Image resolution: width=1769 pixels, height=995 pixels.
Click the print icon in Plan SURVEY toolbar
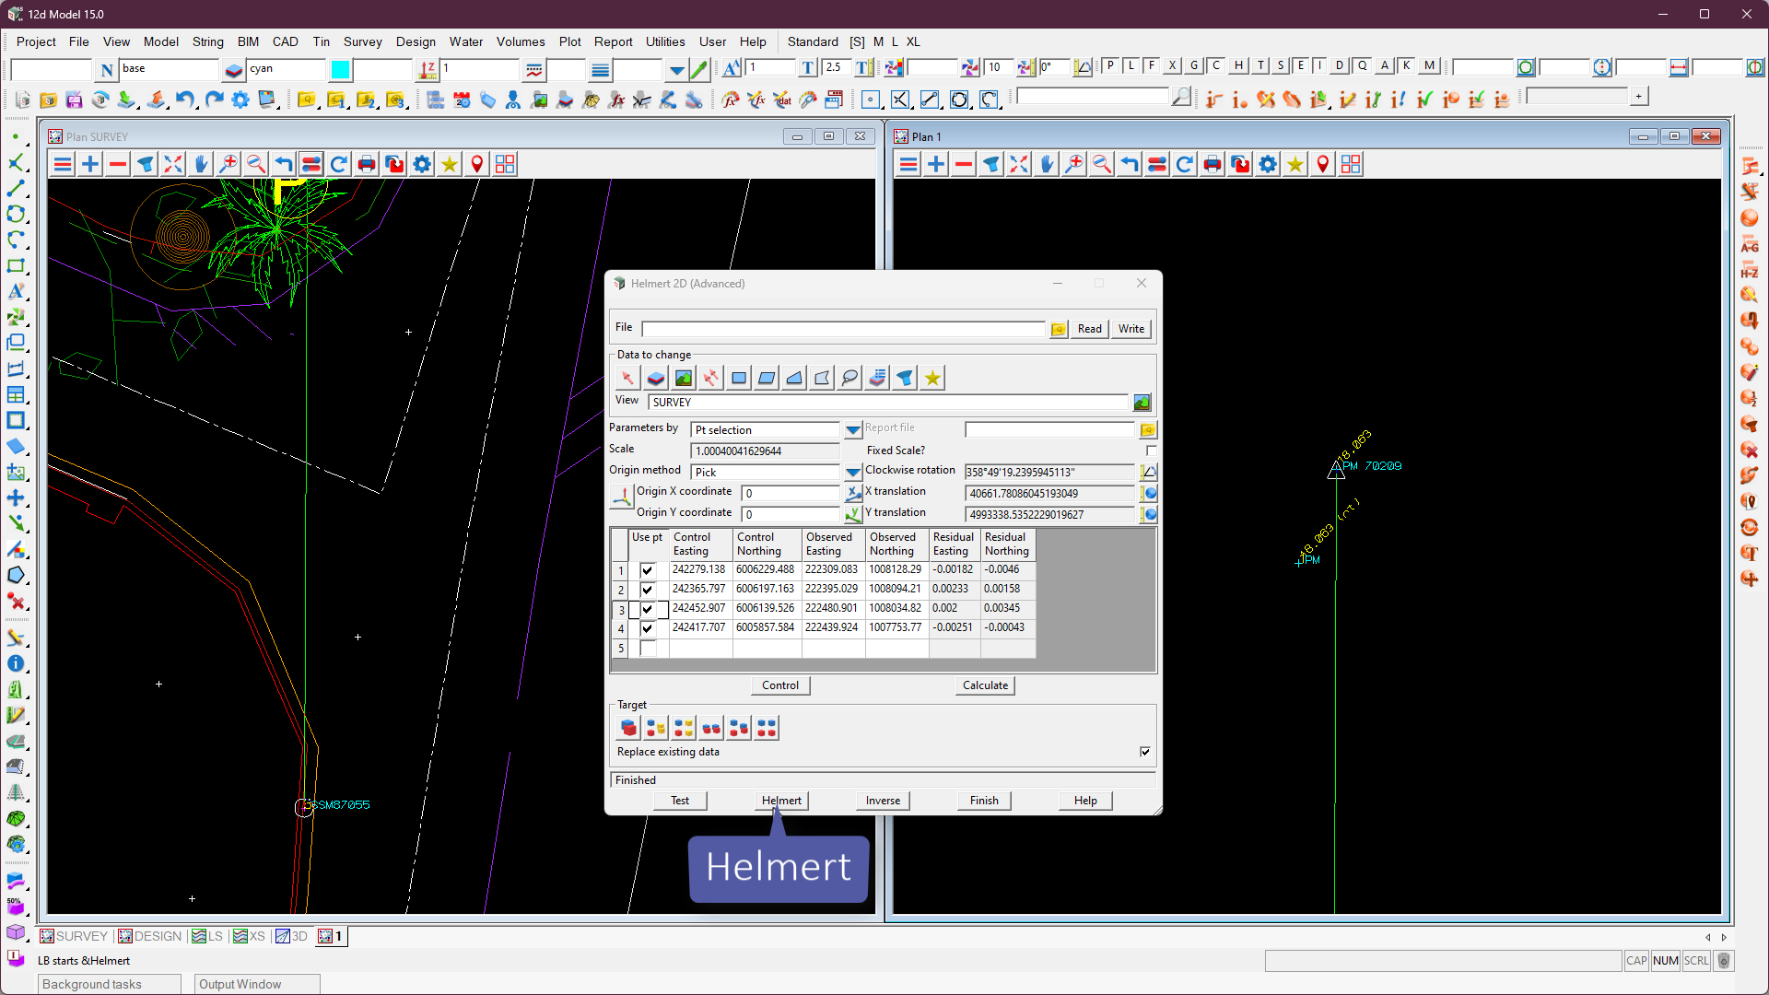tap(367, 164)
